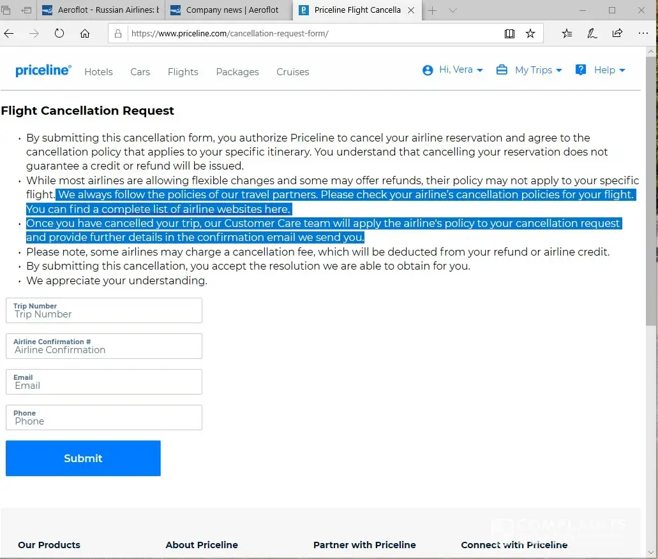Image resolution: width=658 pixels, height=559 pixels.
Task: Open the Cruises menu item
Action: click(x=292, y=72)
